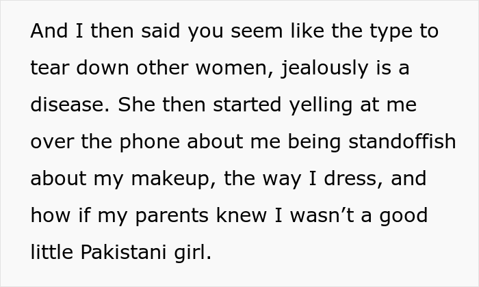The image size is (479, 287).
Task: Click the word 'dress' in fifth line
Action: point(350,178)
